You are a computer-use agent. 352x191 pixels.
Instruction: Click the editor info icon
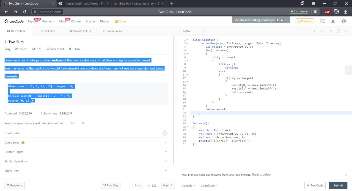pyautogui.click(x=315, y=31)
